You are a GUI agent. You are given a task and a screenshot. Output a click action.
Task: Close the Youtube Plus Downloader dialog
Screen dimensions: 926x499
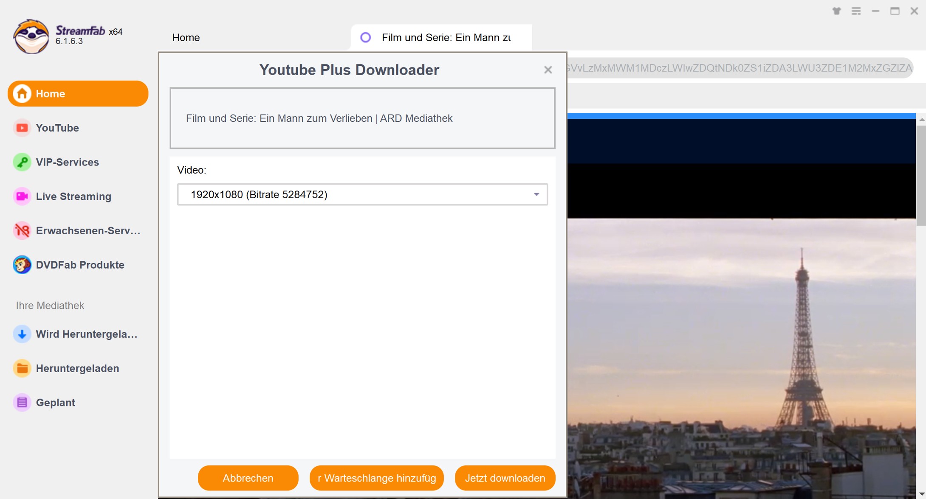(x=548, y=70)
